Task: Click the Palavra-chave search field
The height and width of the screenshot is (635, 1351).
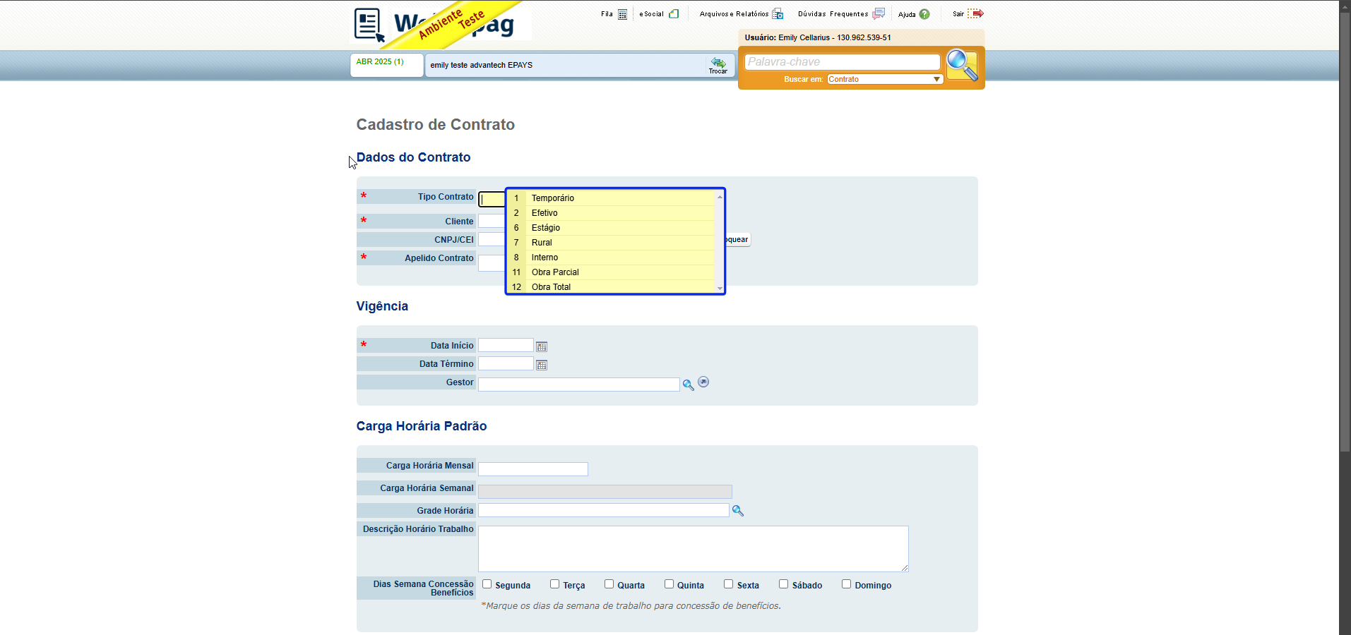Action: (x=842, y=62)
